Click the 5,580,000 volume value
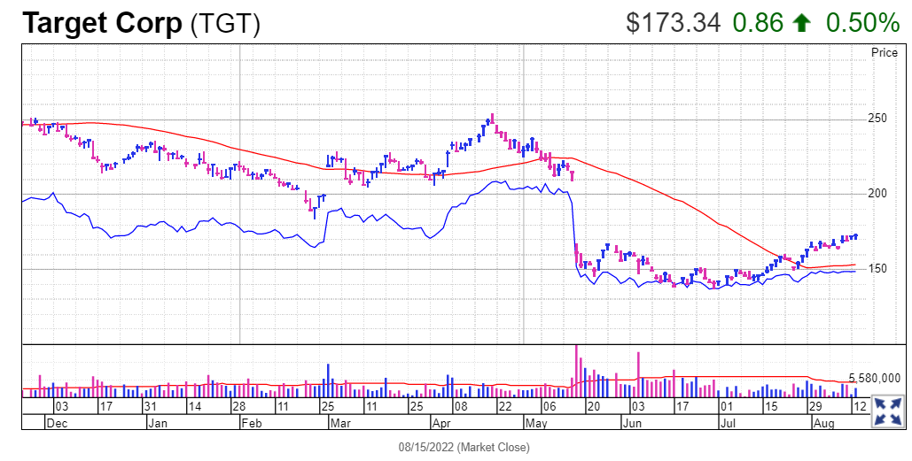 point(874,379)
